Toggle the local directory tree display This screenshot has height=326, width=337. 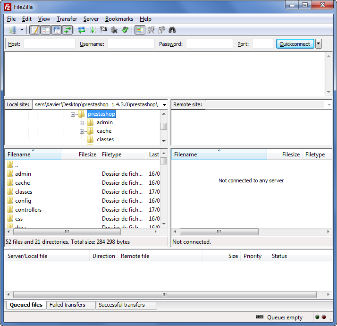(46, 30)
